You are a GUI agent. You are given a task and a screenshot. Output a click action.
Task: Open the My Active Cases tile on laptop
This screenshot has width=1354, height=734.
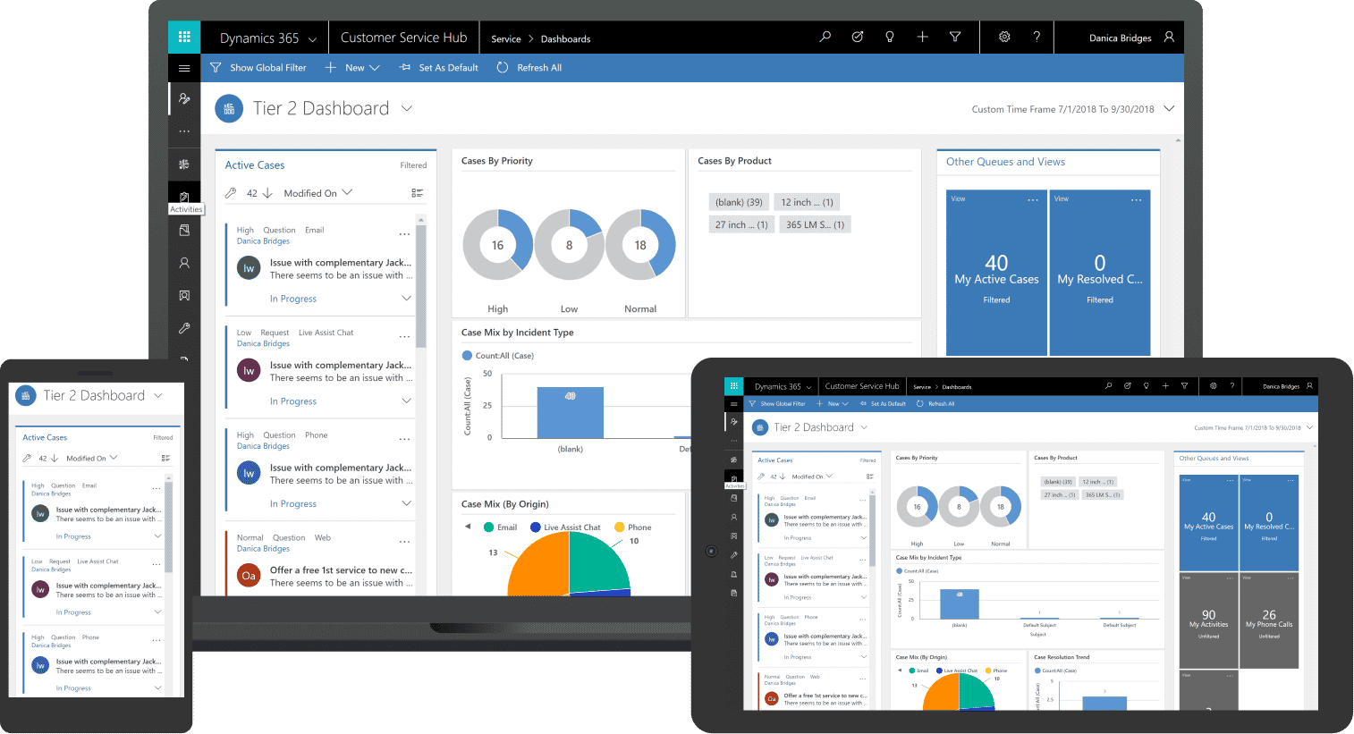click(996, 273)
